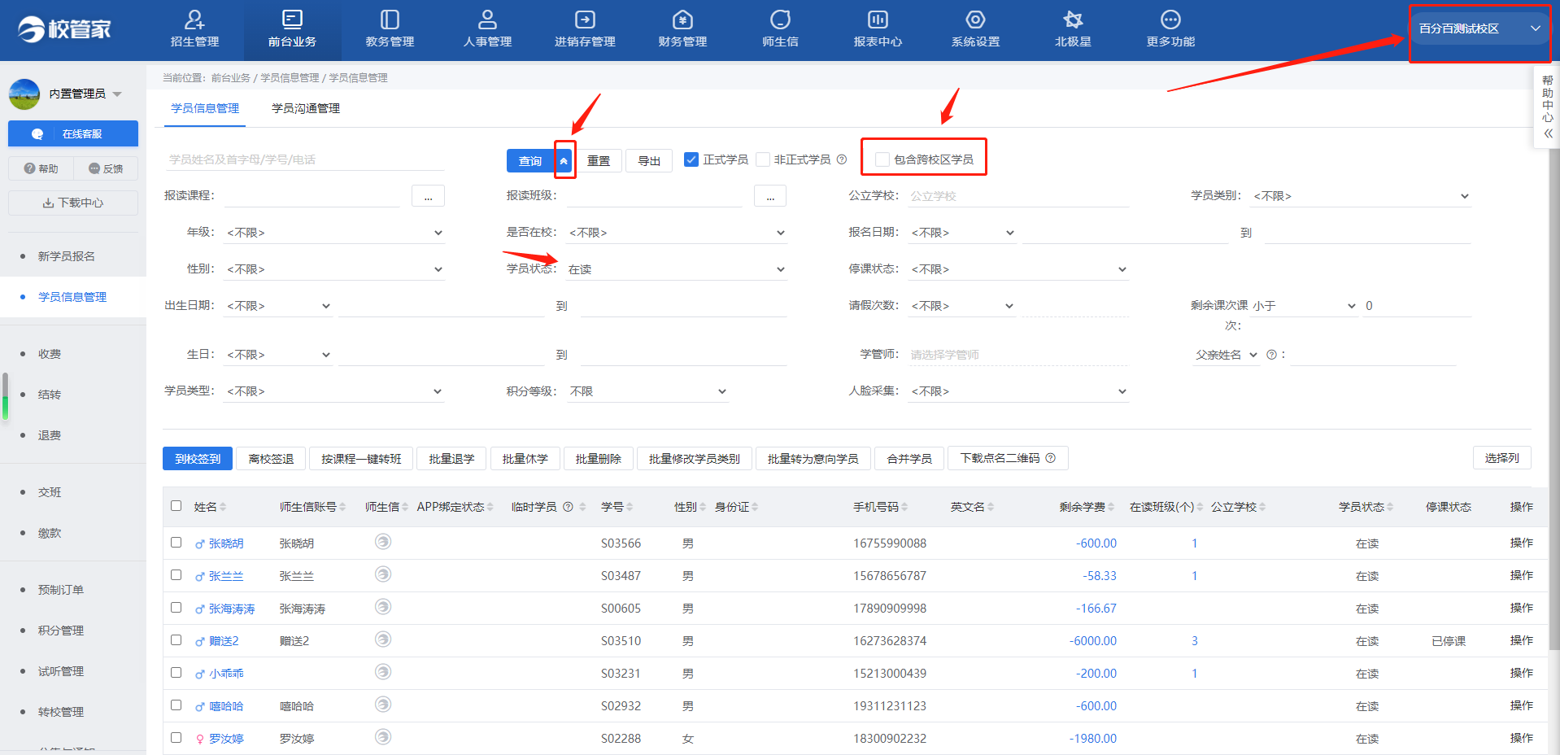Click help icon beside 临时学员 column
Image resolution: width=1560 pixels, height=755 pixels.
[568, 507]
